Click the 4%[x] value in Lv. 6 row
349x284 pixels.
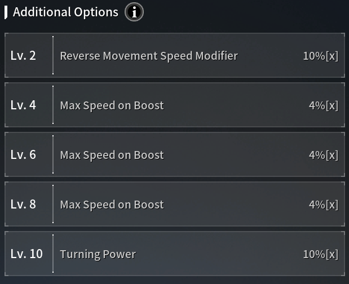click(324, 155)
